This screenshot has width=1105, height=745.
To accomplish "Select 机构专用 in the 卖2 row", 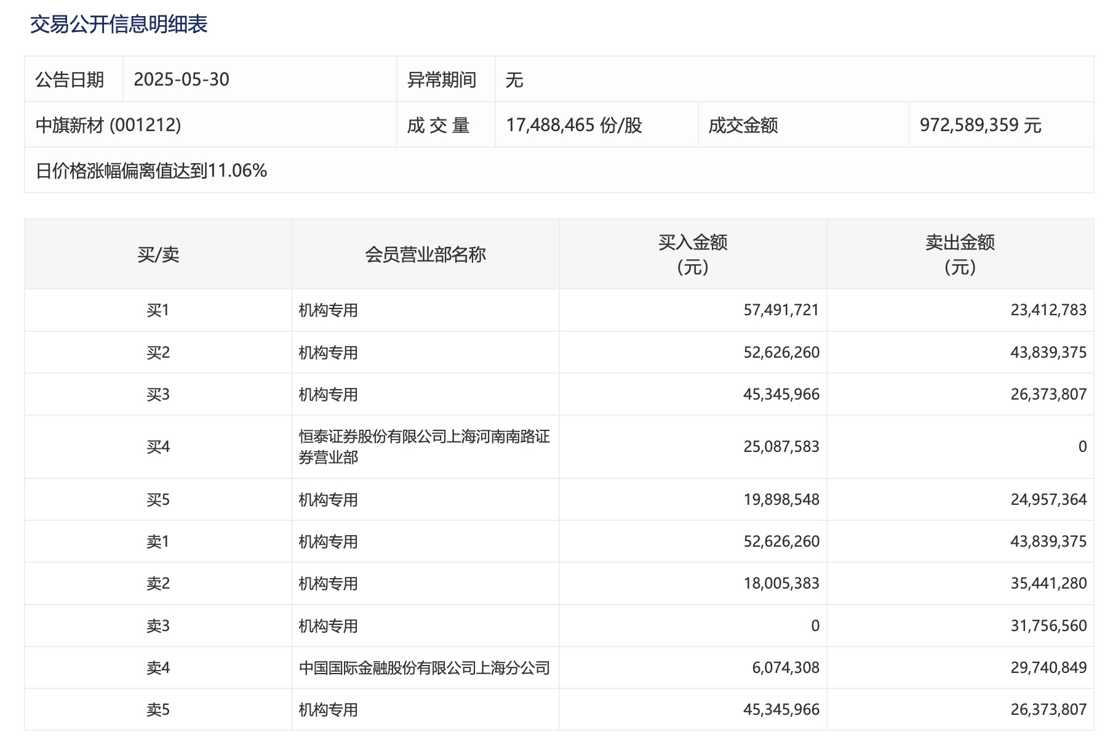I will (328, 584).
